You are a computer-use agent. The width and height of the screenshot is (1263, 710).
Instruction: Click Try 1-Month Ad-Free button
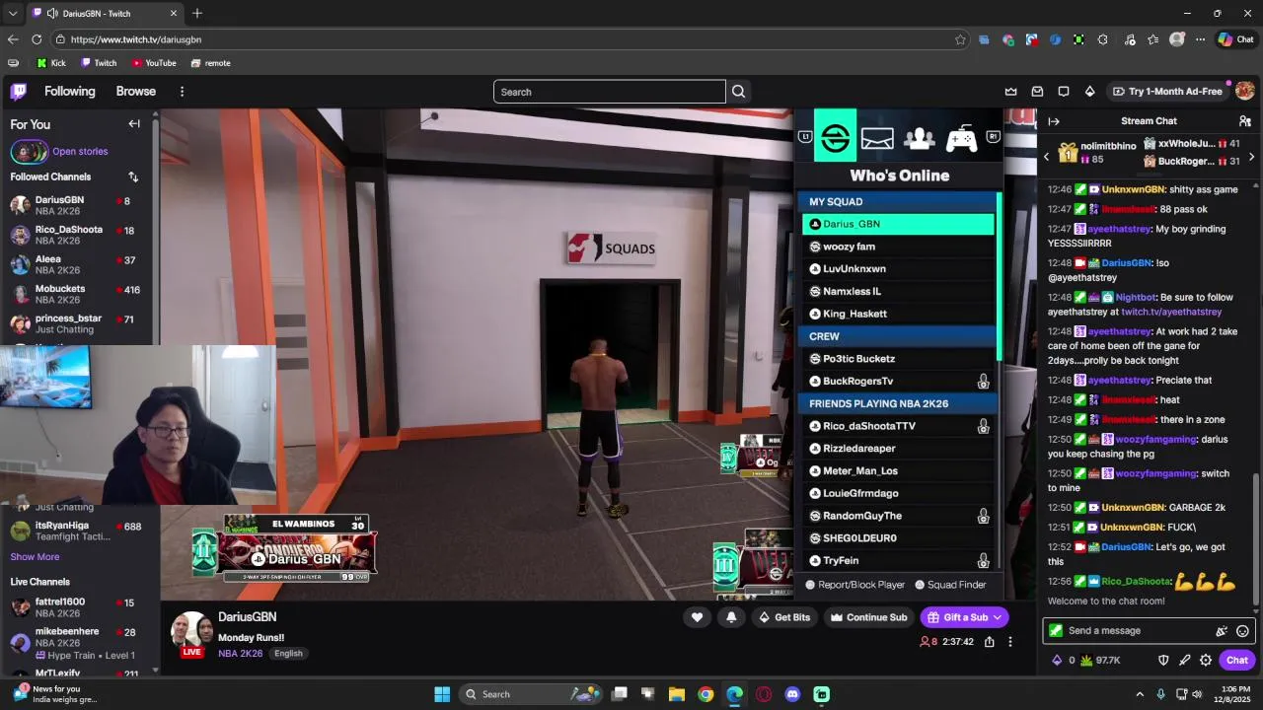(x=1167, y=92)
